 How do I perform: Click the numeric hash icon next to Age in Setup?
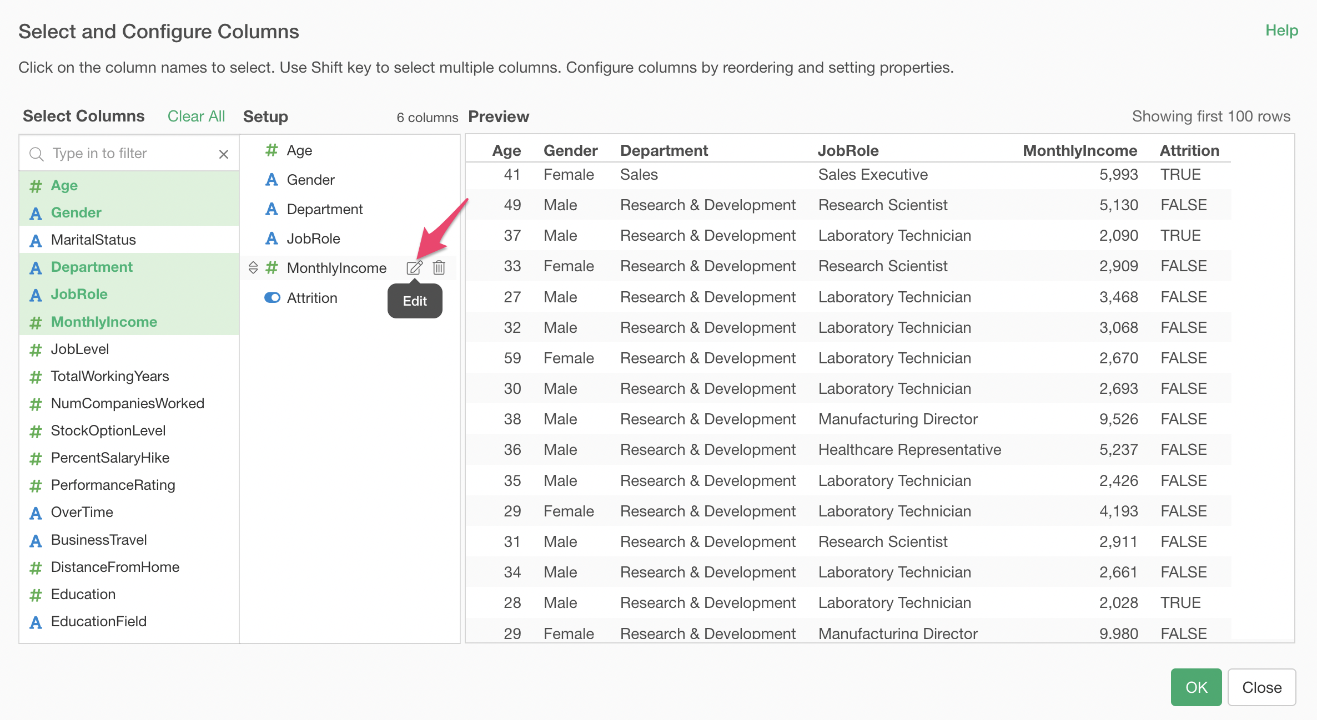point(272,150)
